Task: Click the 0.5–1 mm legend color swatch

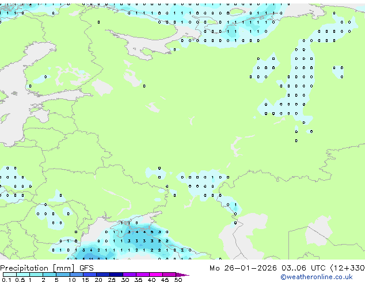Action: (23, 275)
